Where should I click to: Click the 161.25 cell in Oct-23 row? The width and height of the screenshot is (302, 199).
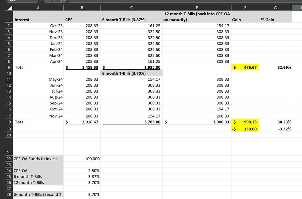coord(131,26)
